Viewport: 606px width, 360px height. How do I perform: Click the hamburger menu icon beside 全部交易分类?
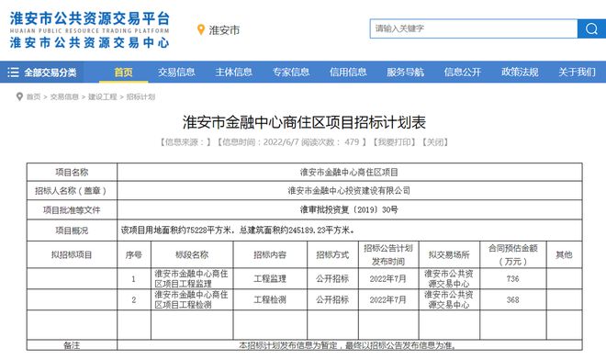tap(13, 73)
